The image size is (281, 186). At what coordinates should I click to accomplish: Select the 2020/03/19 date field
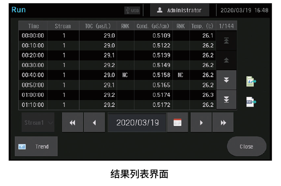point(137,123)
